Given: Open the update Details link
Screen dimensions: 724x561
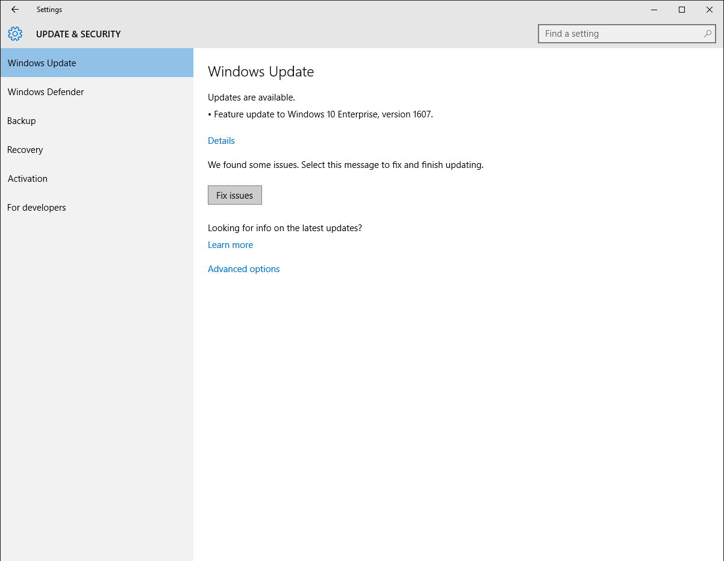Looking at the screenshot, I should 221,140.
